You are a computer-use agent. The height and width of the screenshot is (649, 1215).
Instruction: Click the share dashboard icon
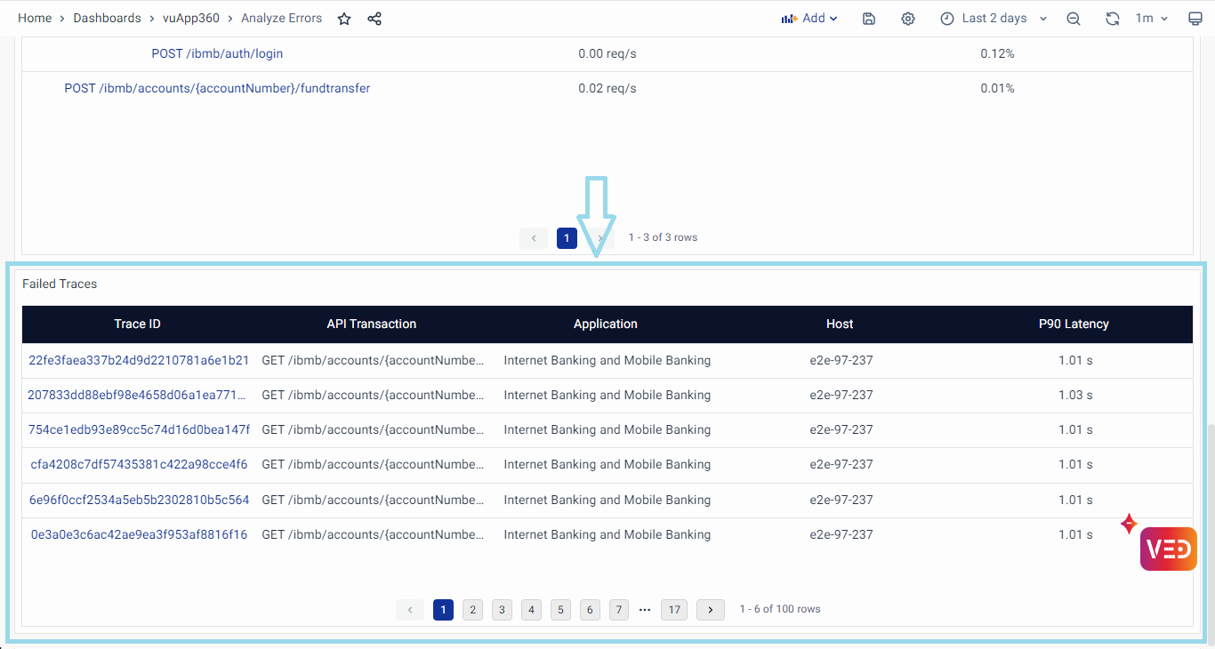click(x=374, y=19)
